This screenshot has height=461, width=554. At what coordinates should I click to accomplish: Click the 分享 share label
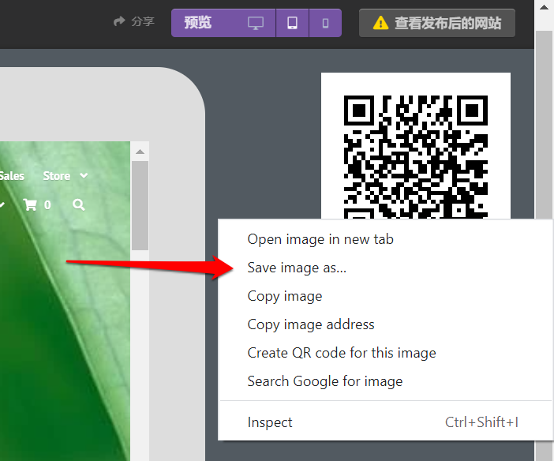[143, 22]
